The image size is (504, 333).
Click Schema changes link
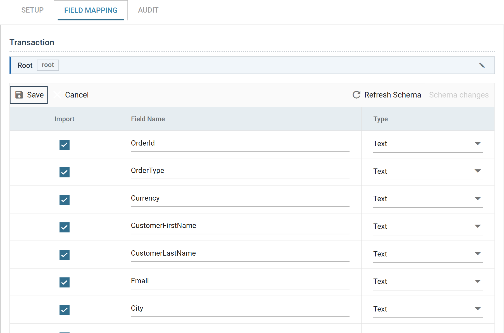tap(459, 95)
